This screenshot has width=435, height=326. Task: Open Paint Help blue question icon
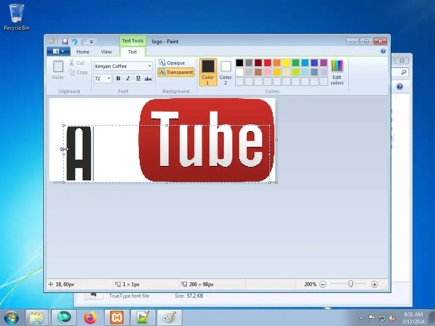tap(383, 51)
